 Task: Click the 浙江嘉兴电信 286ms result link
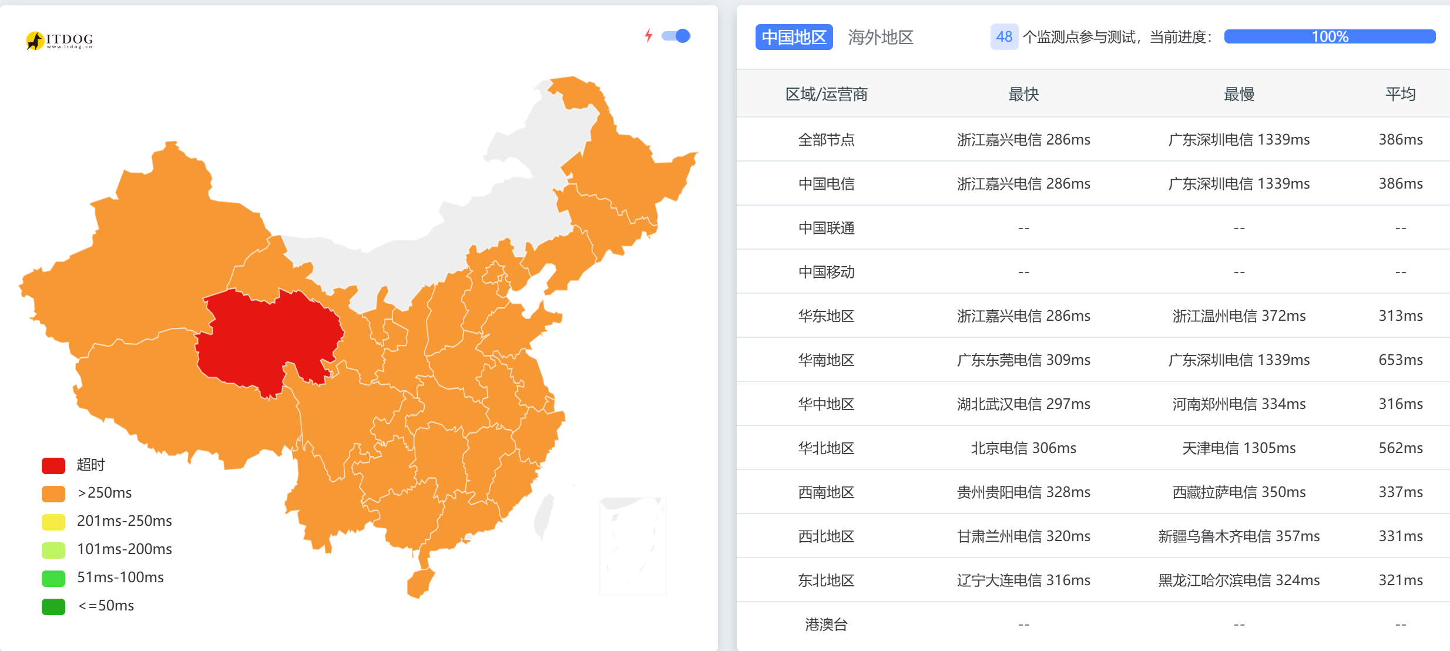pyautogui.click(x=1023, y=139)
